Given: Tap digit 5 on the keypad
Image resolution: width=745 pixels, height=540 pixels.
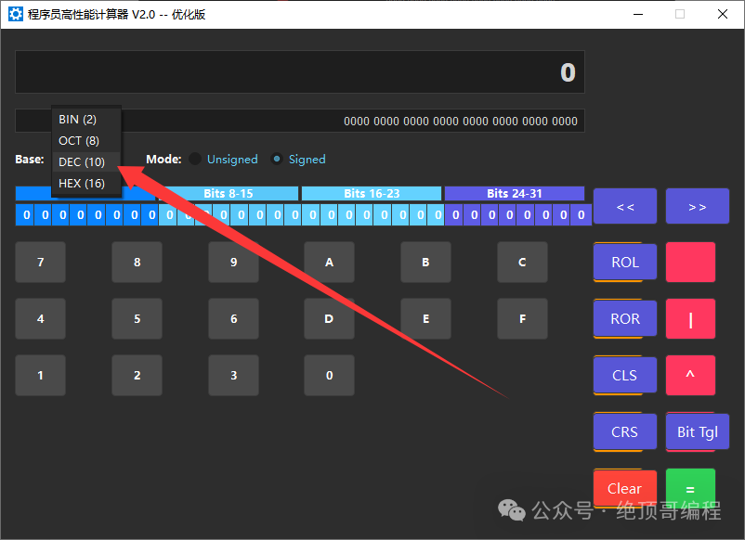Looking at the screenshot, I should point(137,319).
